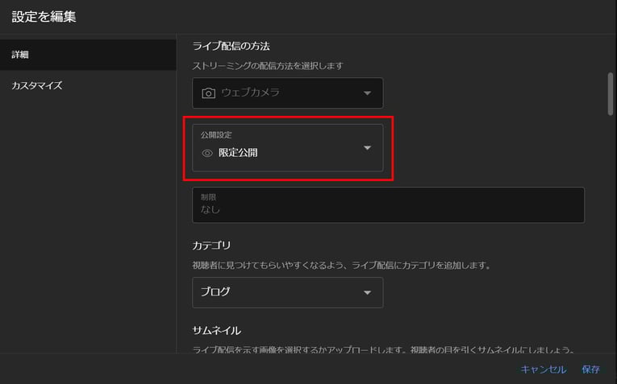
Task: Click the camera icon in ウェブカメラ field
Action: click(x=208, y=93)
